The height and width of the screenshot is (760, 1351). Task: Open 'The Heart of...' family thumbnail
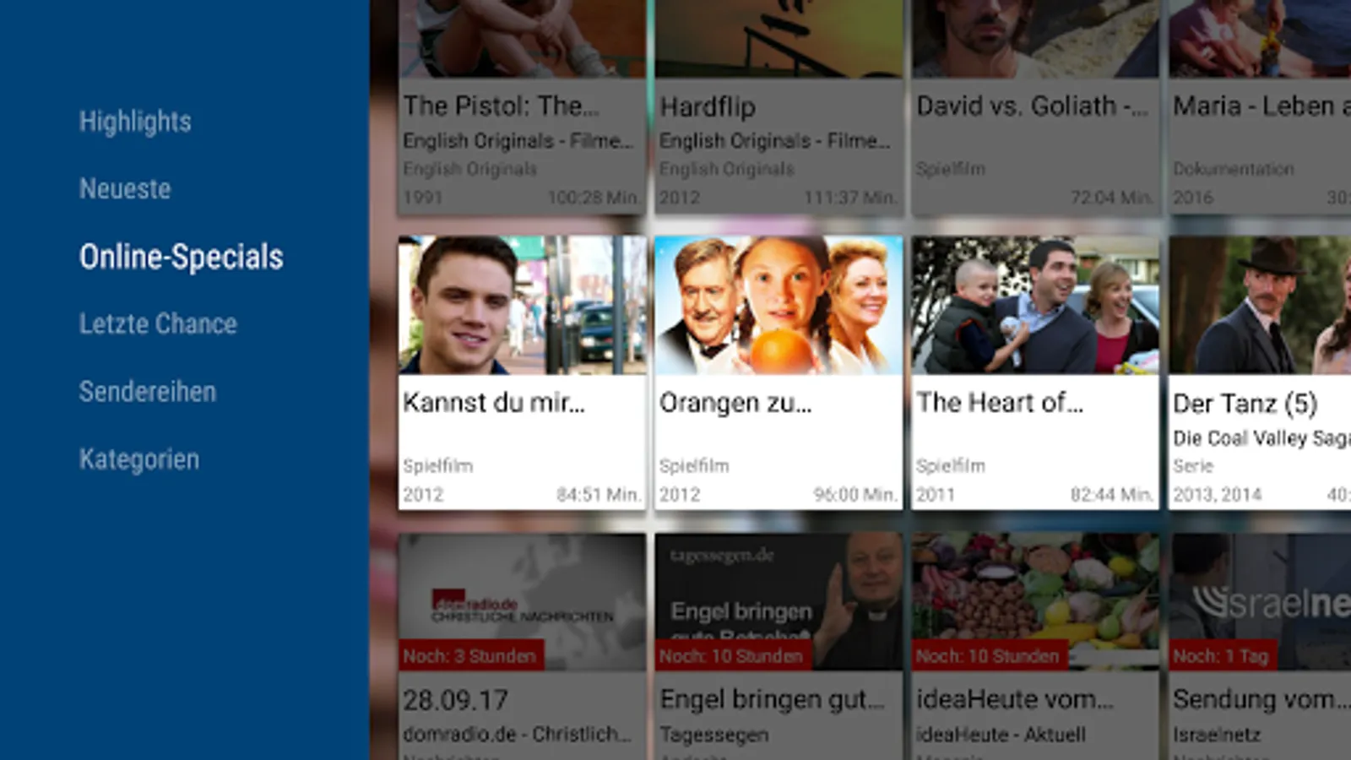1035,305
